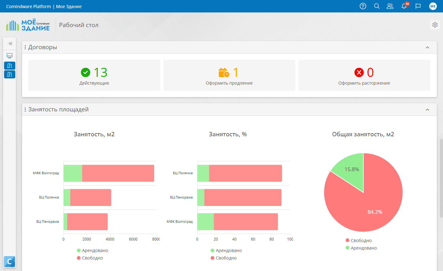Screen dimensions: 443x271
Task: Open the flag icon in header
Action: point(418,6)
